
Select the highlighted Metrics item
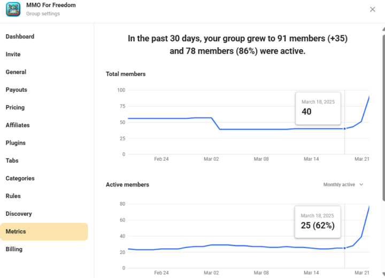coord(44,231)
